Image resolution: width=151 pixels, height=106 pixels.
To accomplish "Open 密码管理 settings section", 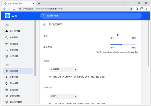I will pos(18,44).
